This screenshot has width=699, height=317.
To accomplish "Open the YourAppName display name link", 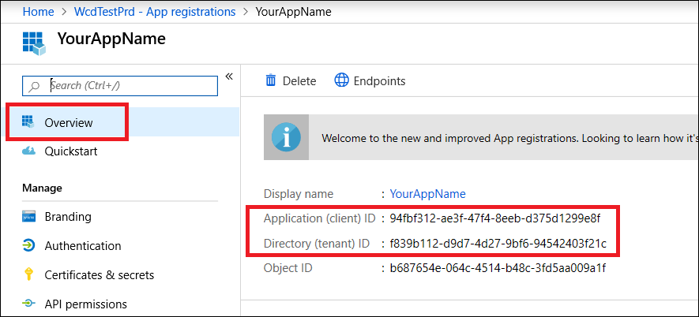I will pos(427,194).
